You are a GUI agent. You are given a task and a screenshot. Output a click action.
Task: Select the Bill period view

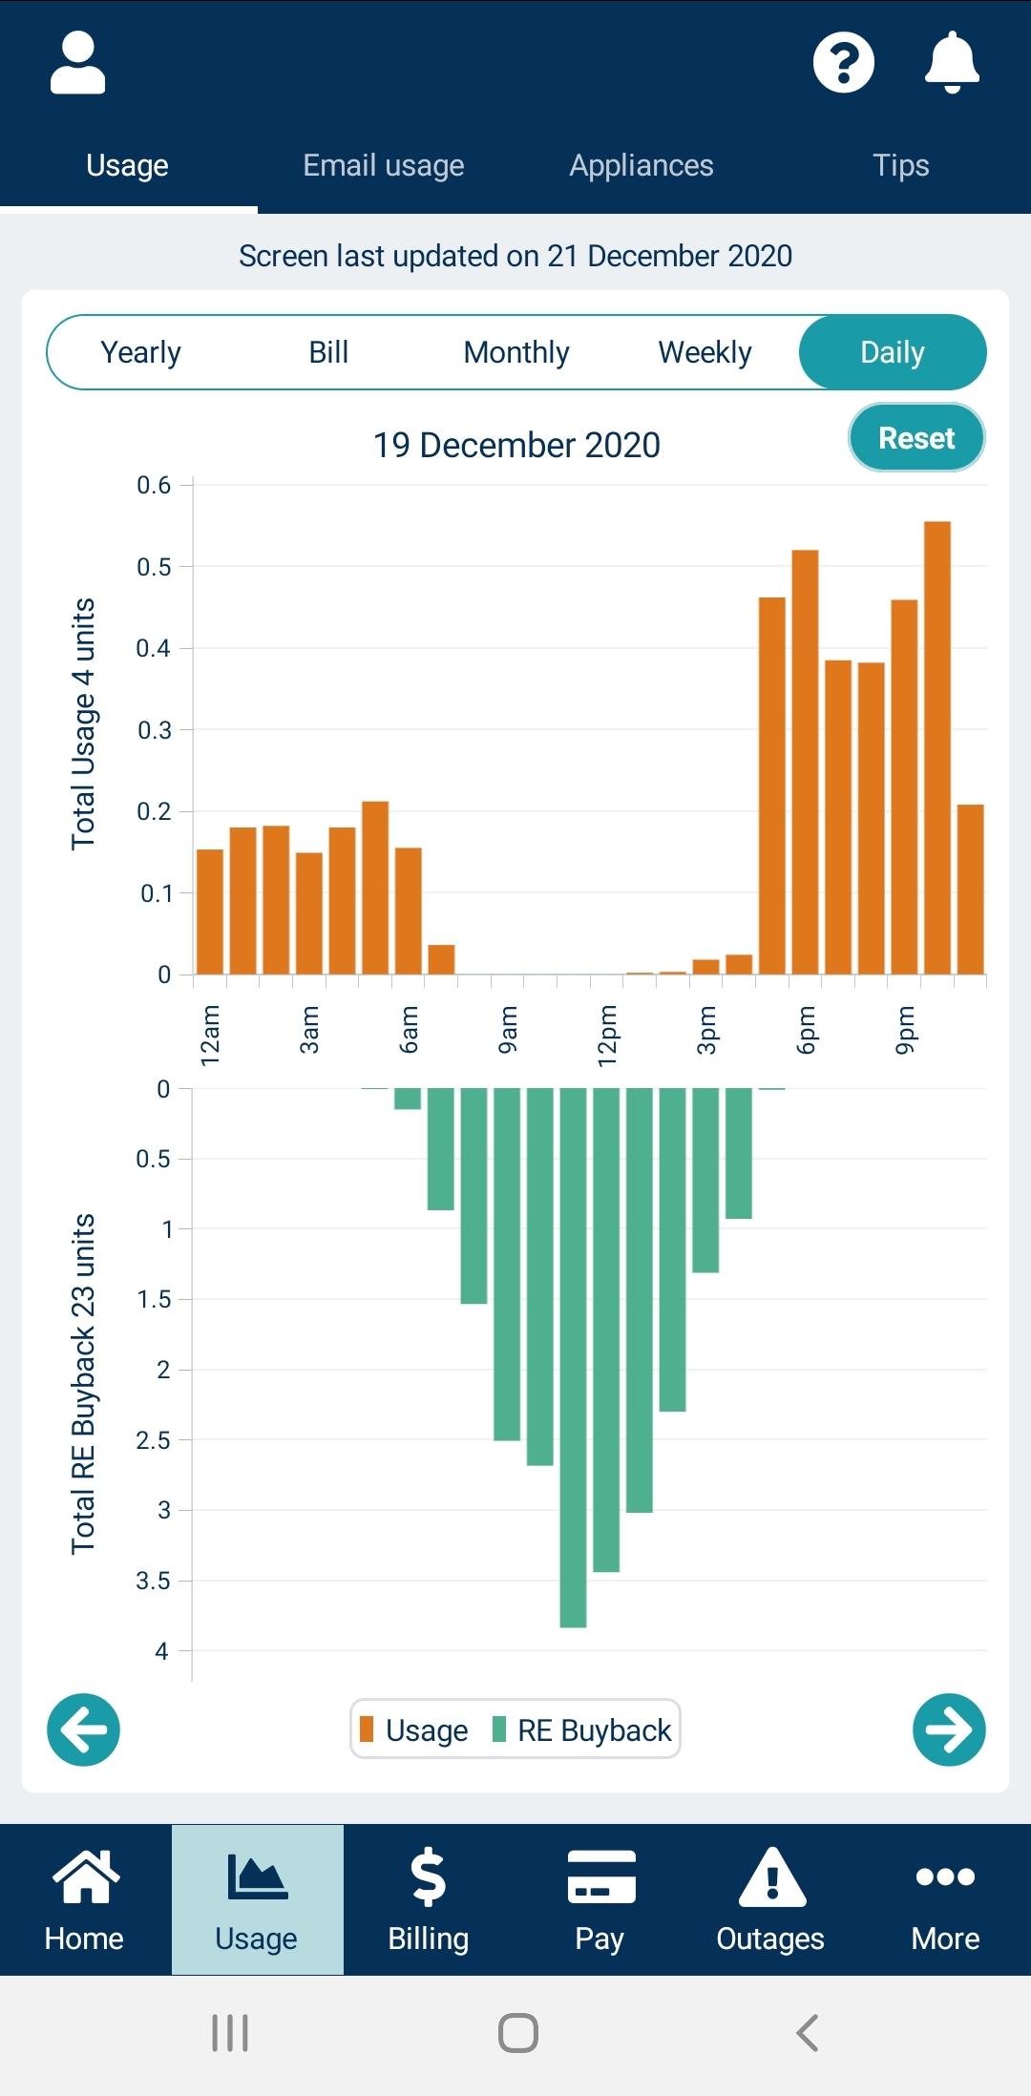click(328, 352)
